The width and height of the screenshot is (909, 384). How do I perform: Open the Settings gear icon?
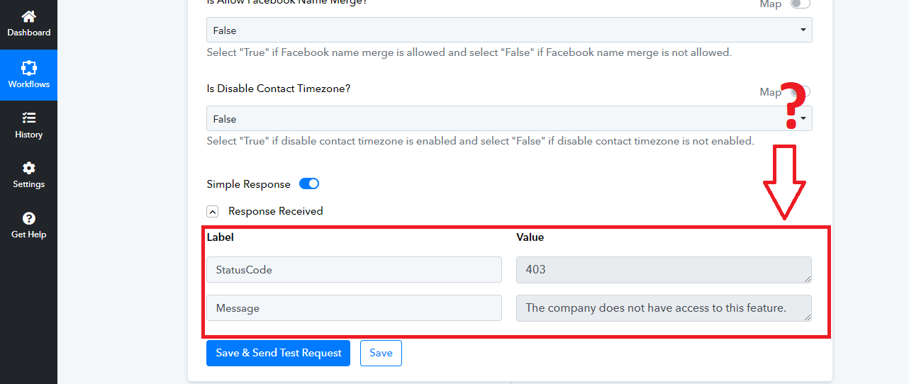pos(28,168)
